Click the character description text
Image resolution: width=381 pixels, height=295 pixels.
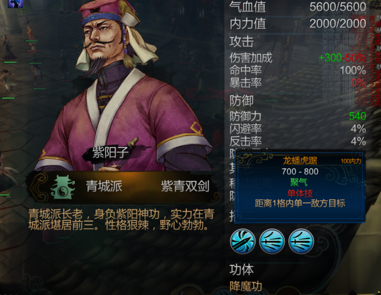(122, 219)
